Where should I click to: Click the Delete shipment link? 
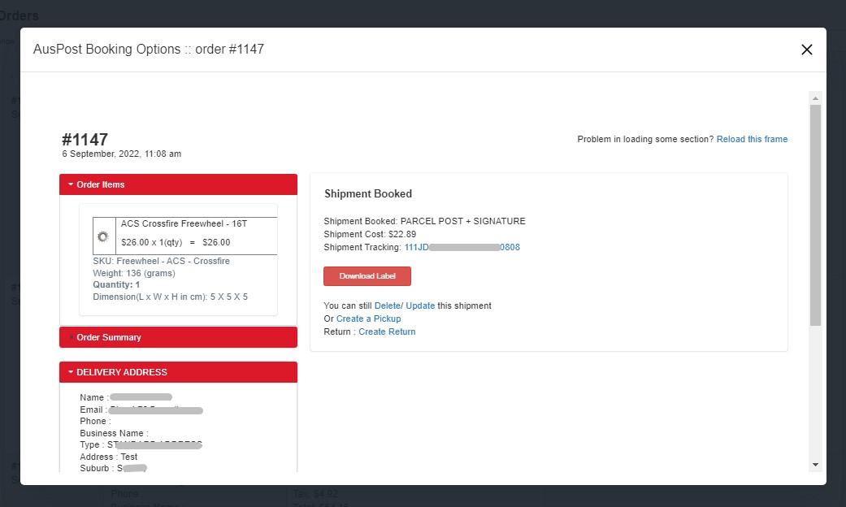coord(387,305)
